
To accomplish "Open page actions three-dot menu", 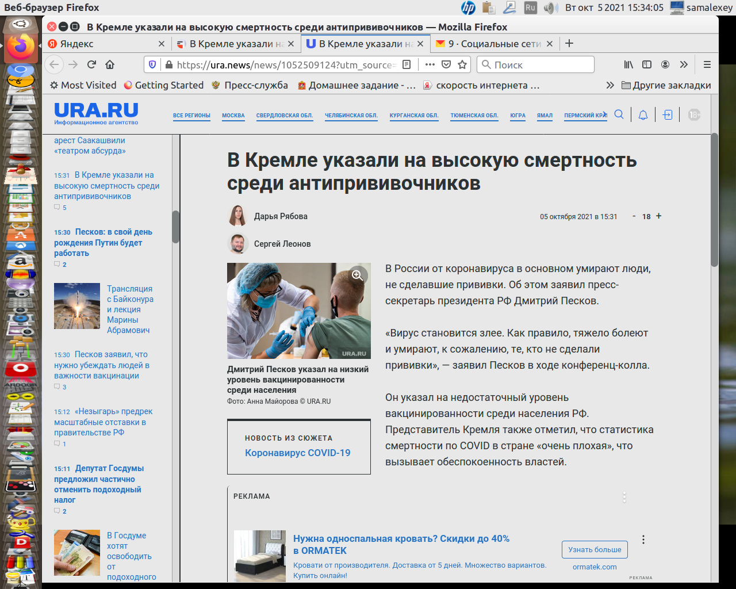I will 430,64.
